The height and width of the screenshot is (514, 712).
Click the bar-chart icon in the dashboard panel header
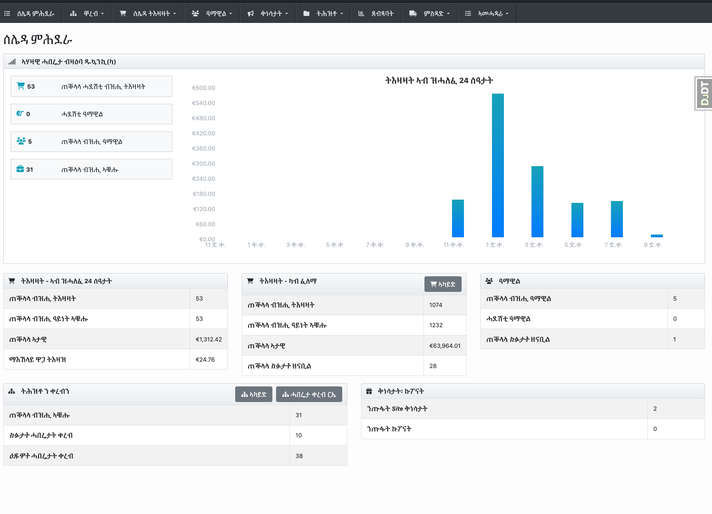(13, 61)
